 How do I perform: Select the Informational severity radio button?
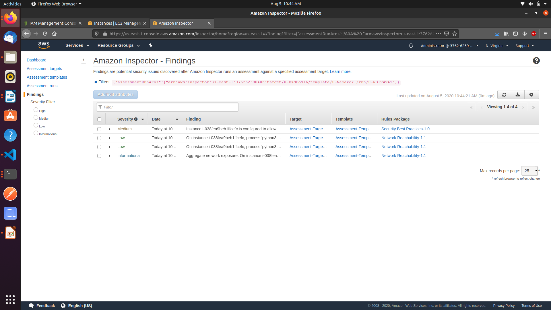36,133
